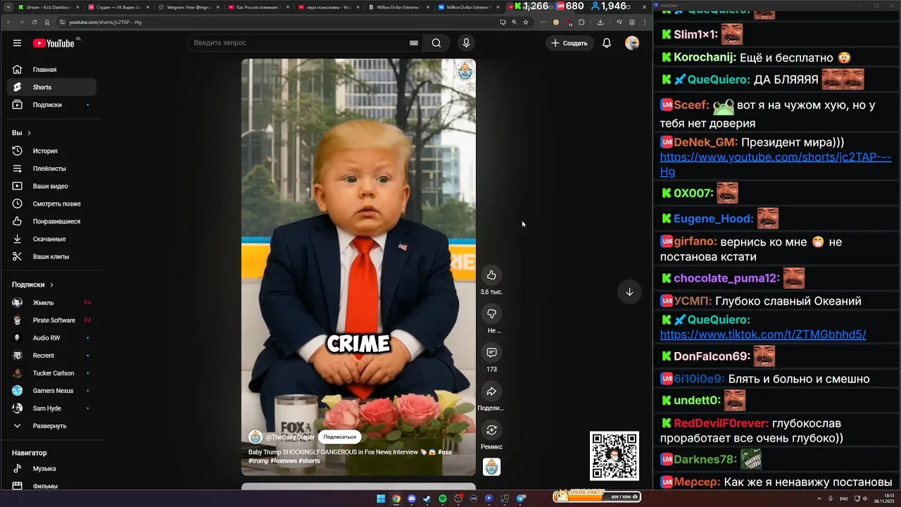Open the YouTube hamburger guide menu
This screenshot has width=901, height=507.
pos(17,43)
